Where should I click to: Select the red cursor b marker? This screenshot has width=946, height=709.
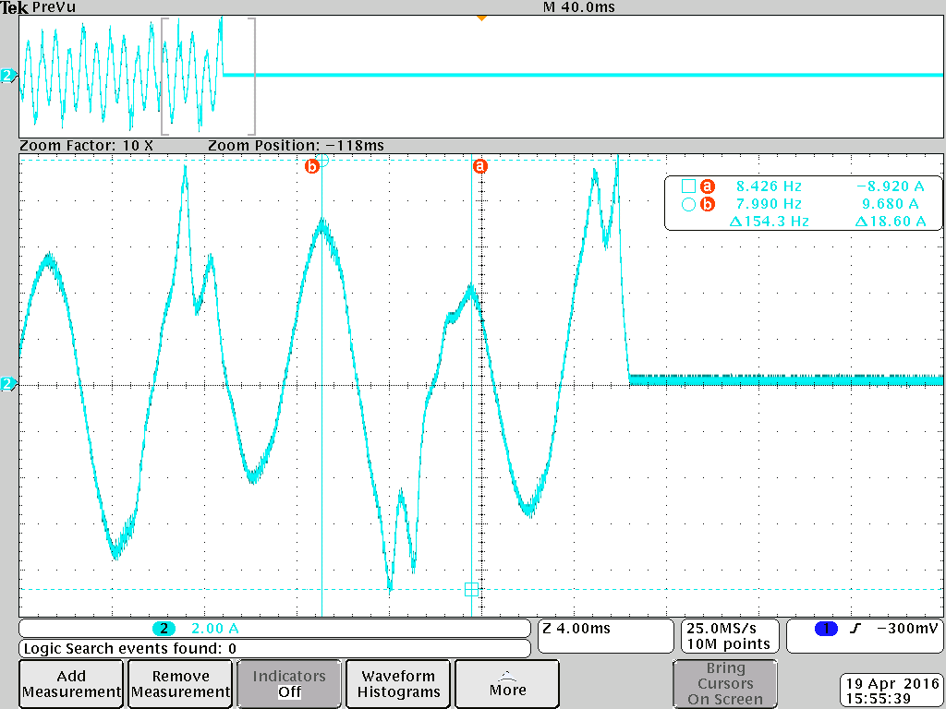(312, 166)
